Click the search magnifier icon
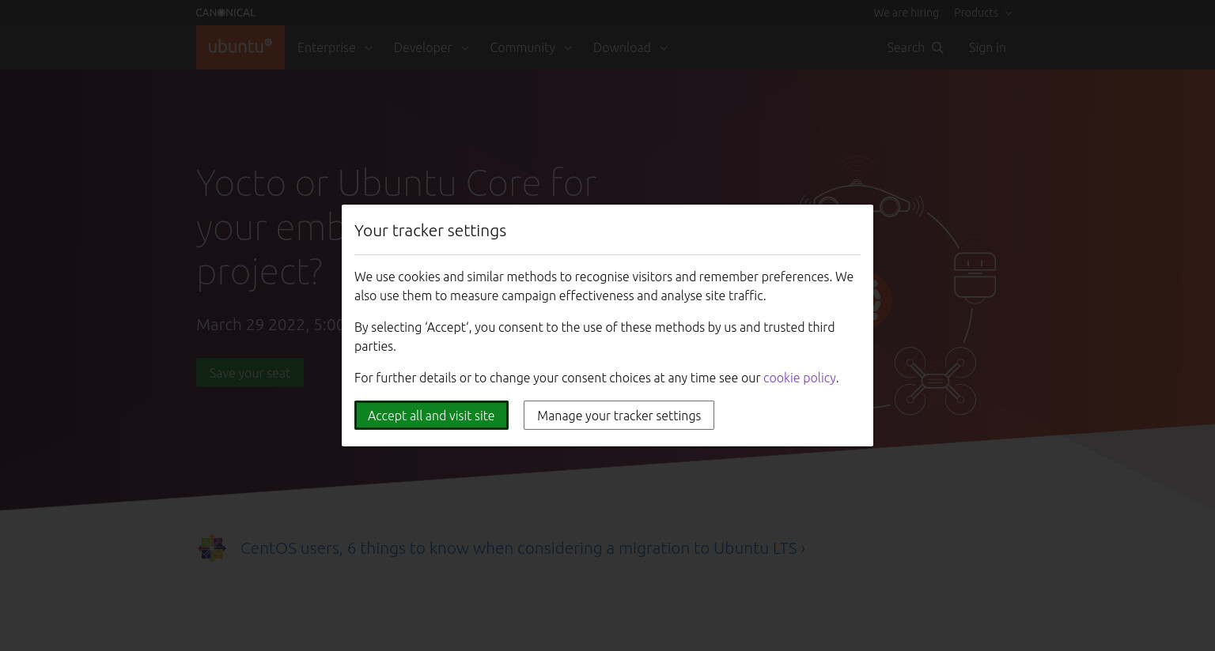1215x651 pixels. coord(937,47)
